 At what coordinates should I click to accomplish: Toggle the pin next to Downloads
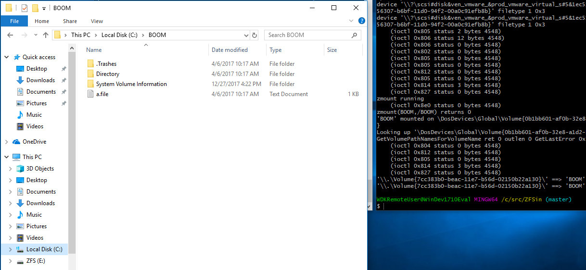(x=64, y=80)
